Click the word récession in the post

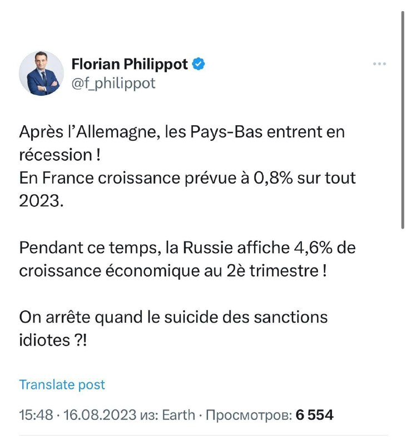pos(56,155)
